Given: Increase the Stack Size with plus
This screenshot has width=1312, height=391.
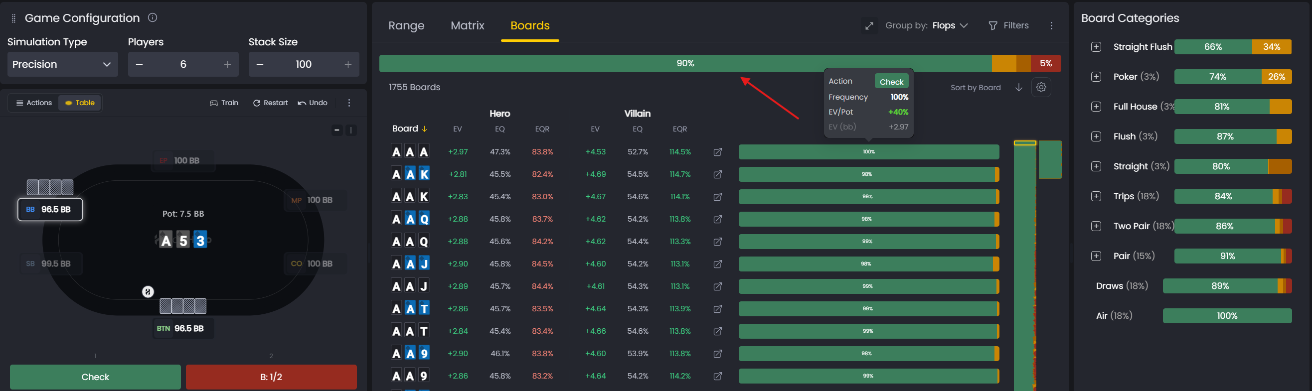Looking at the screenshot, I should tap(348, 64).
